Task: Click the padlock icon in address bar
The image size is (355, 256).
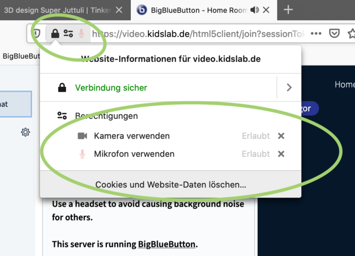Action: (x=55, y=34)
